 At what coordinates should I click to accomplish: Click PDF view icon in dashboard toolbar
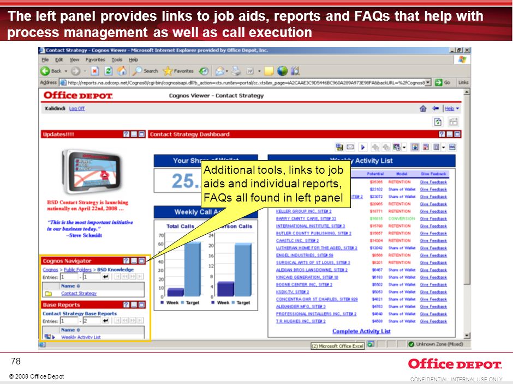tap(426, 147)
